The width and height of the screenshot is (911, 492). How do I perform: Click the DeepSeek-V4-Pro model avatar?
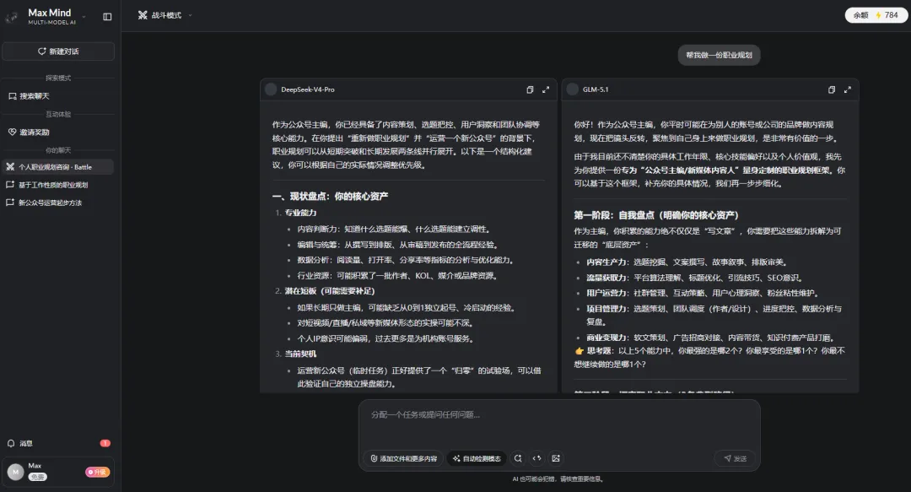tap(271, 89)
